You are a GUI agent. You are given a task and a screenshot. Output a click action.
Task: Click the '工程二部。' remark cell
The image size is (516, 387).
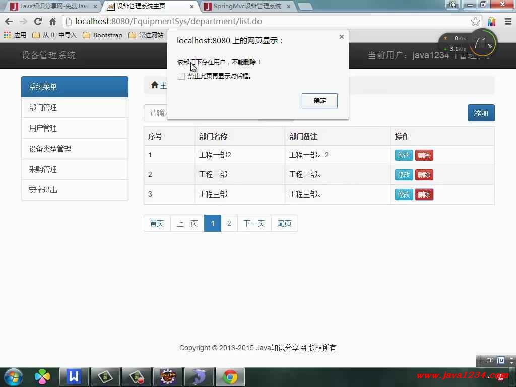338,175
